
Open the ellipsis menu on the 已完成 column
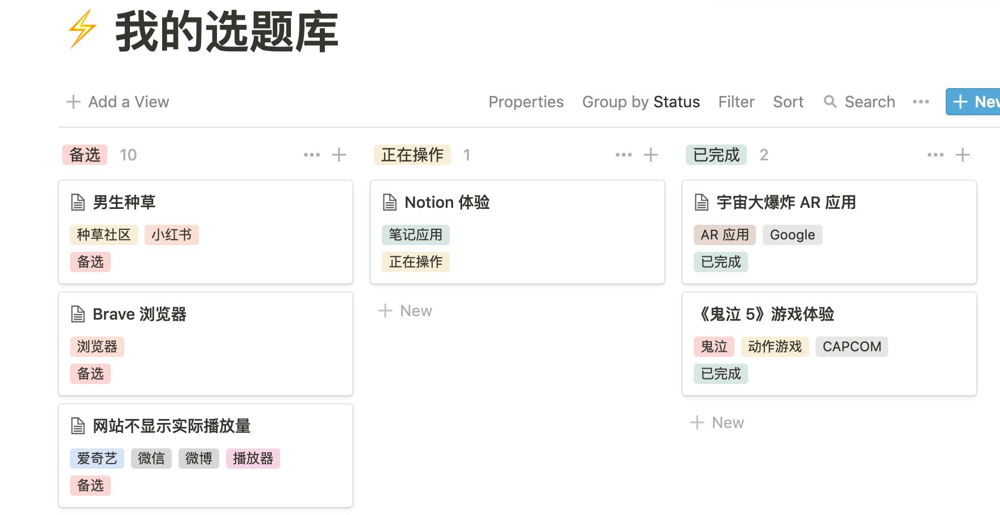934,154
